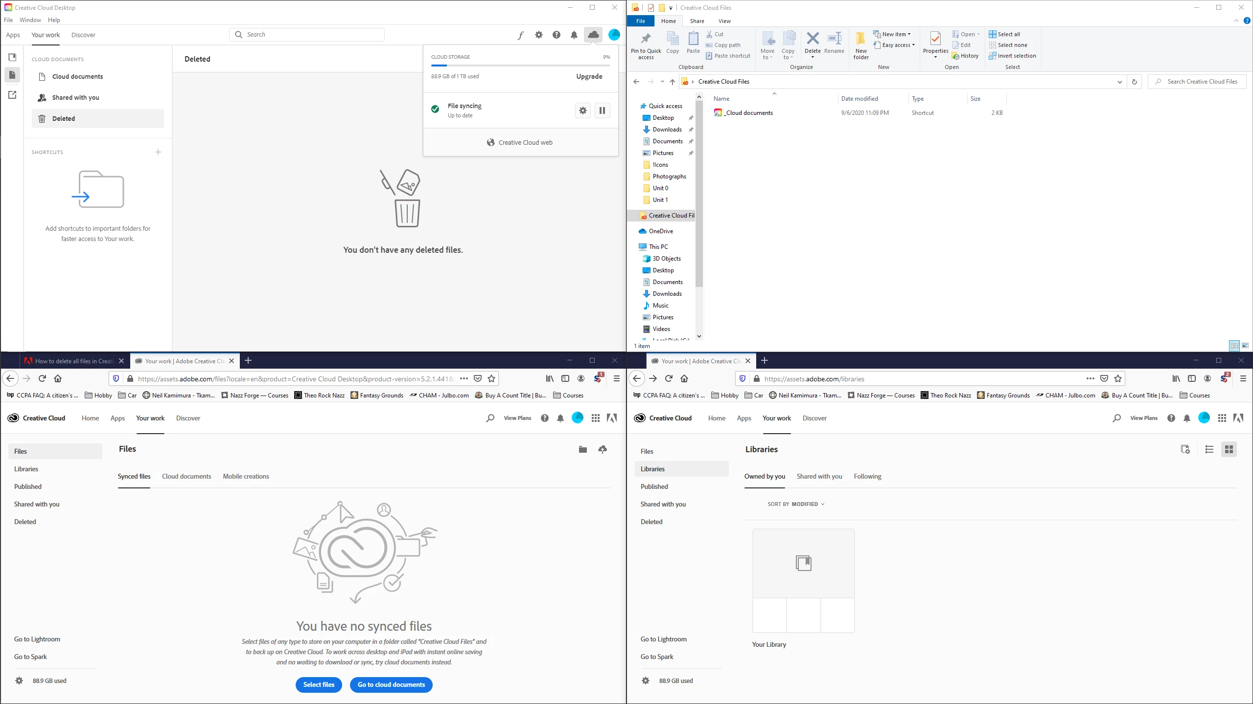The height and width of the screenshot is (704, 1253).
Task: Open the cloud activity icon in Creative Cloud Desktop
Action: [593, 35]
